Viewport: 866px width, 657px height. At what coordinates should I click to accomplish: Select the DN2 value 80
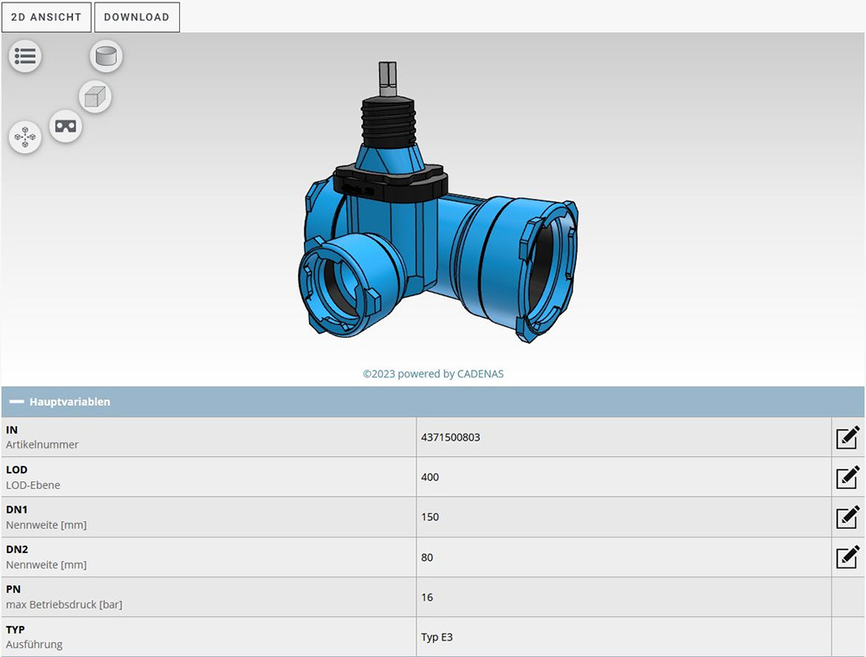[427, 557]
